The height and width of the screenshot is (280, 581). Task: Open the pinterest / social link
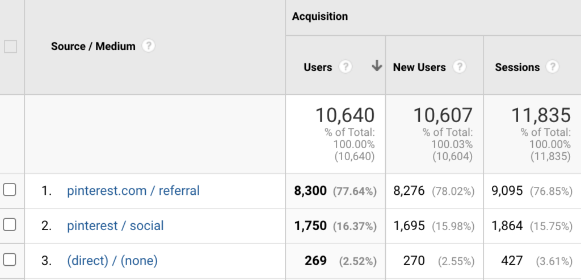pos(115,225)
